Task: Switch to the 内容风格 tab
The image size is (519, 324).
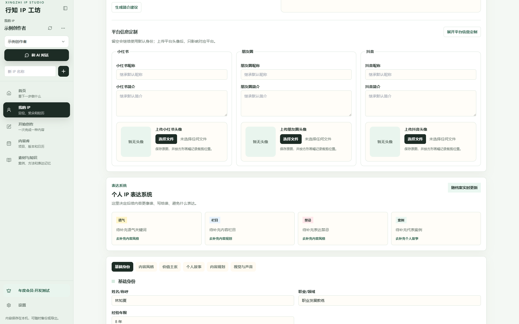Action: (146, 267)
